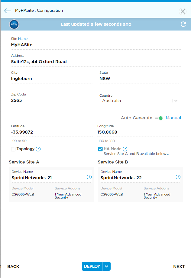Edit the Latitude value -33.99872
191x278 pixels.
pyautogui.click(x=52, y=132)
